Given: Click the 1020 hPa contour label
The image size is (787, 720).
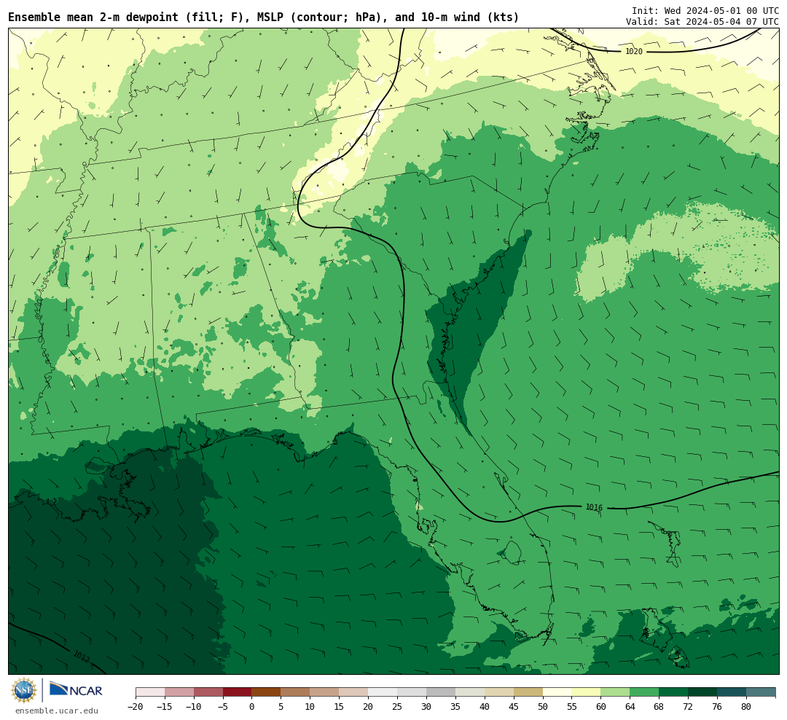Looking at the screenshot, I should [x=633, y=51].
